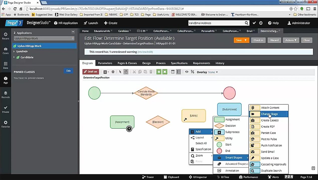Open the Create menu
The width and height of the screenshot is (318, 180).
(x=111, y=23)
